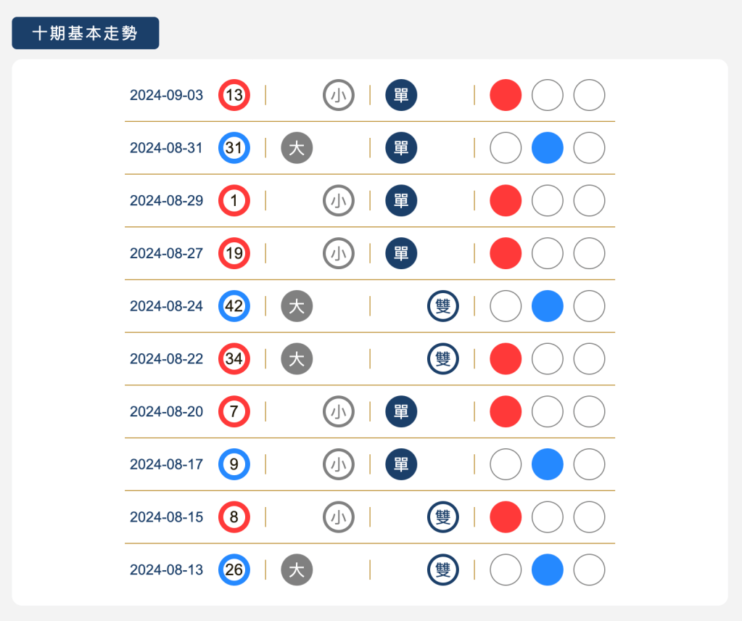Viewport: 742px width, 621px height.
Task: Click the date 2024-08-13
Action: pos(167,570)
